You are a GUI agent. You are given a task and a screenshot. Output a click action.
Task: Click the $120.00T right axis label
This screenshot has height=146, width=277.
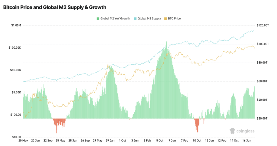coord(263,25)
